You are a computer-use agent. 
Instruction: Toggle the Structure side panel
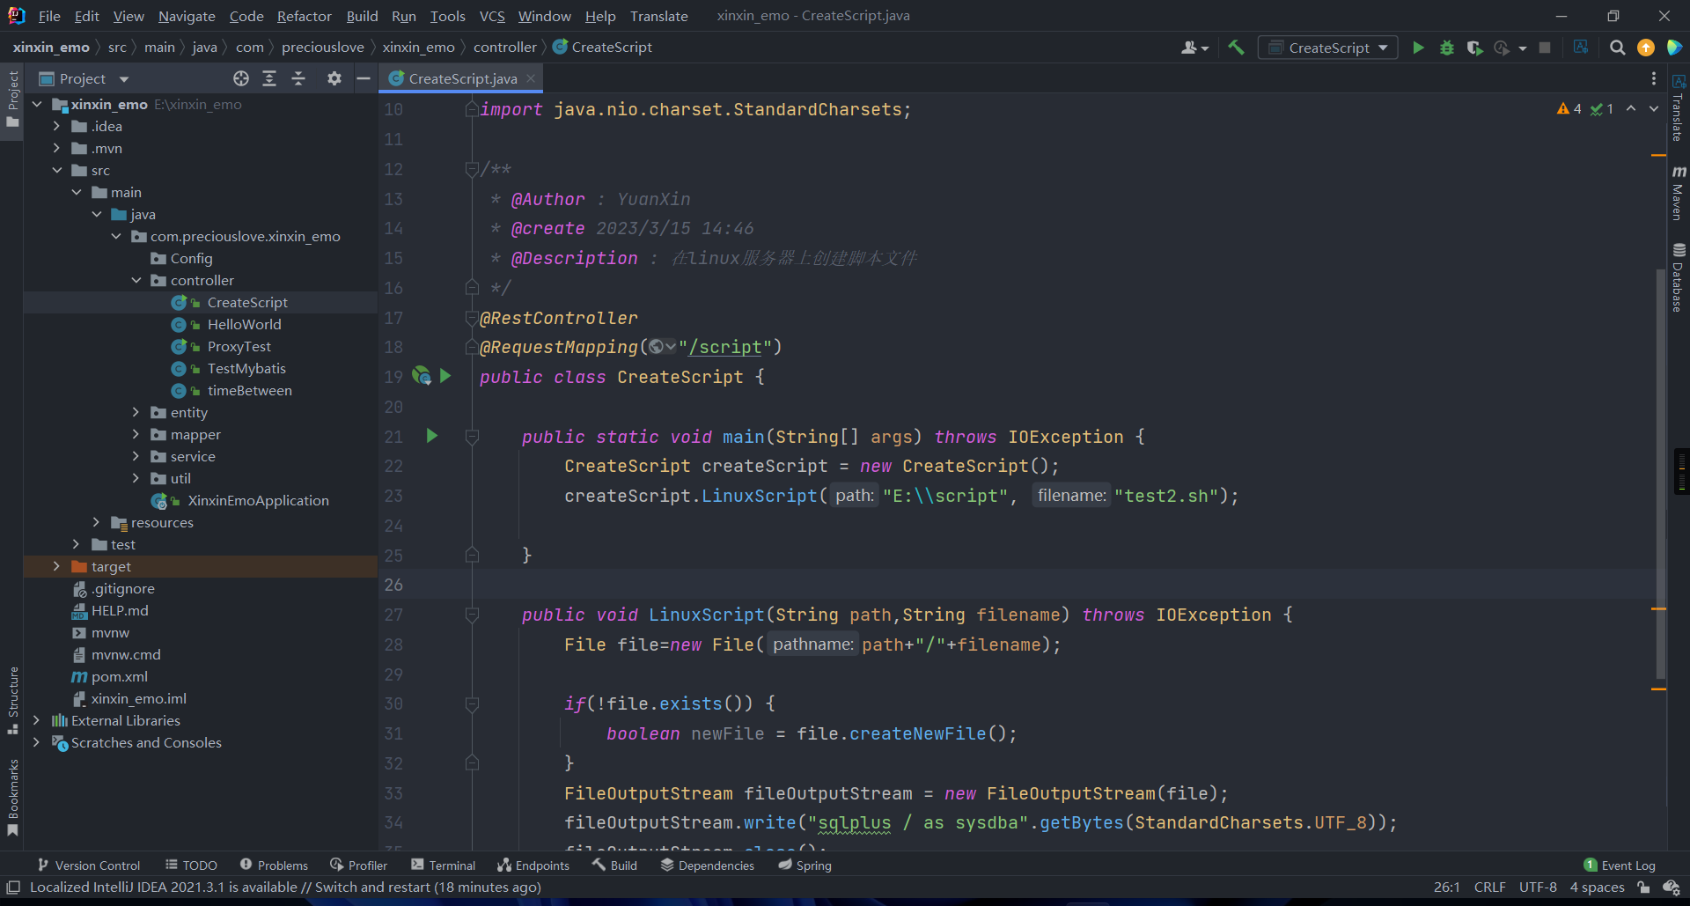pyautogui.click(x=12, y=700)
